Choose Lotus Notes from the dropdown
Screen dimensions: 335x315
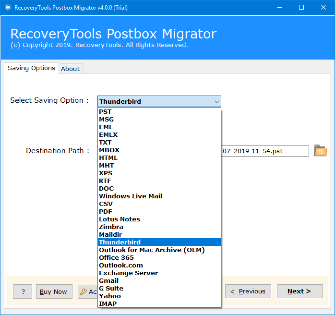pyautogui.click(x=120, y=219)
